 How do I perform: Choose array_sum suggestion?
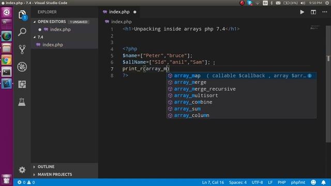pos(242,109)
